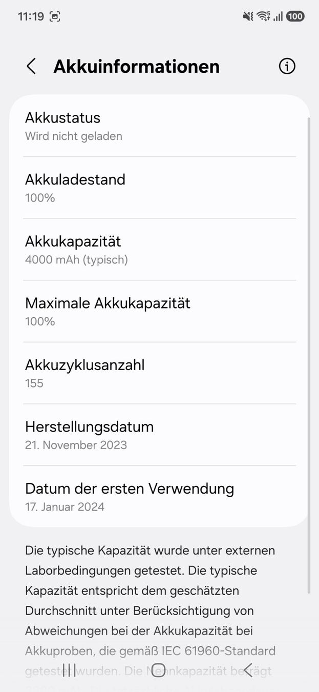Select the Akkuladestand entry

[159, 188]
